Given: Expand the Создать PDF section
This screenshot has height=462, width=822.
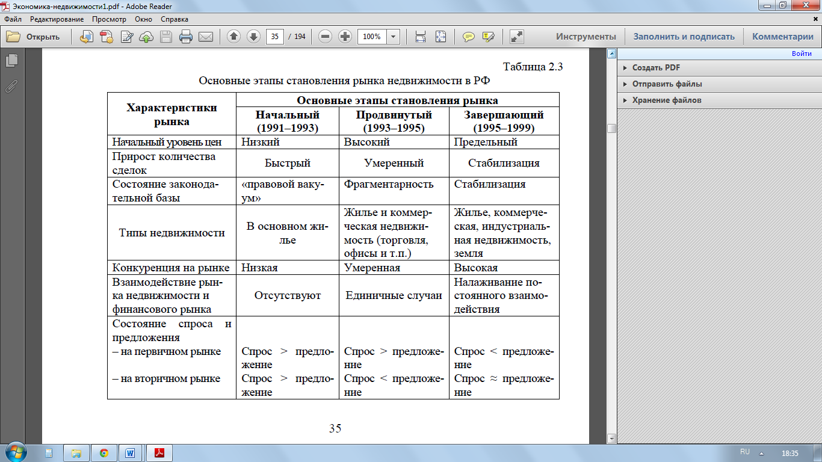Looking at the screenshot, I should (x=656, y=68).
